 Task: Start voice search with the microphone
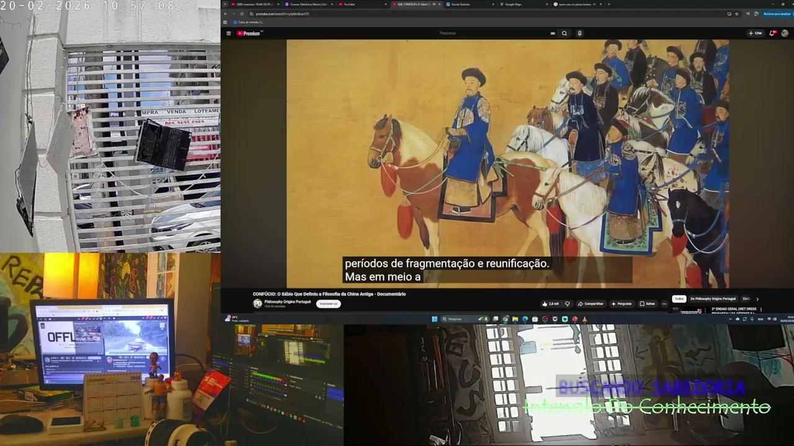coord(580,33)
